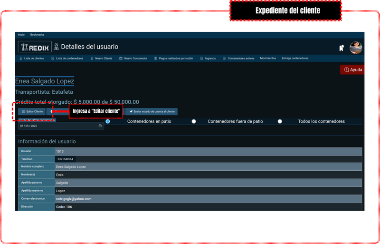Screen dimensions: 380x244
Task: Click the calendar icon beside Nuevo Contenedor
Action: (x=121, y=59)
